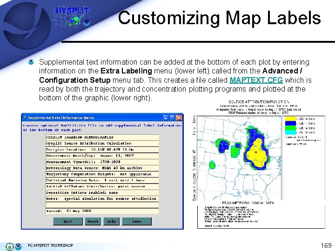Select the Receptor Location input field

pos(102,150)
